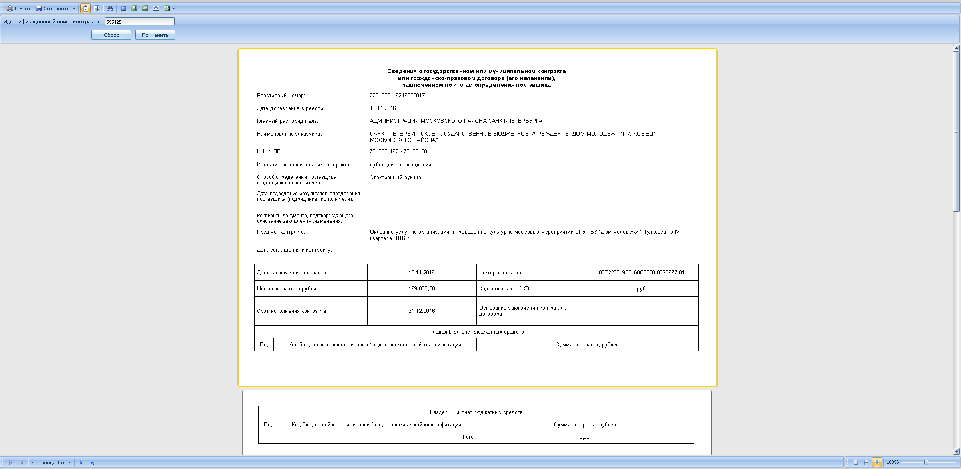Go to the previous page
Screen dimensions: 961x469
click(21, 462)
